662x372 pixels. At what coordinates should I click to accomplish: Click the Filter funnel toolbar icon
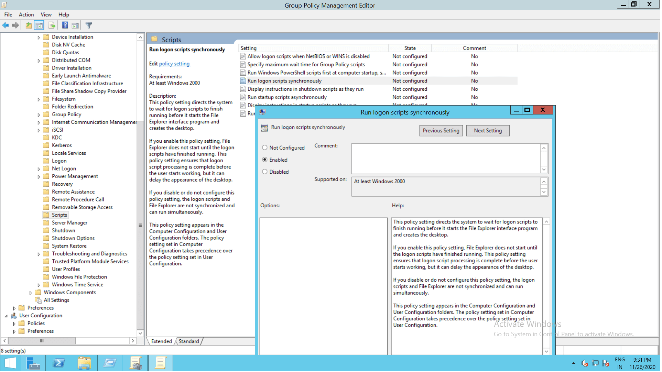(x=89, y=25)
